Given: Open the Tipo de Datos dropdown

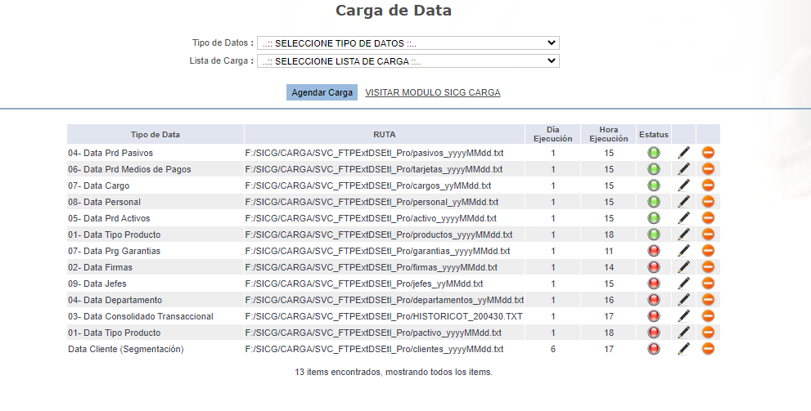Looking at the screenshot, I should (408, 42).
